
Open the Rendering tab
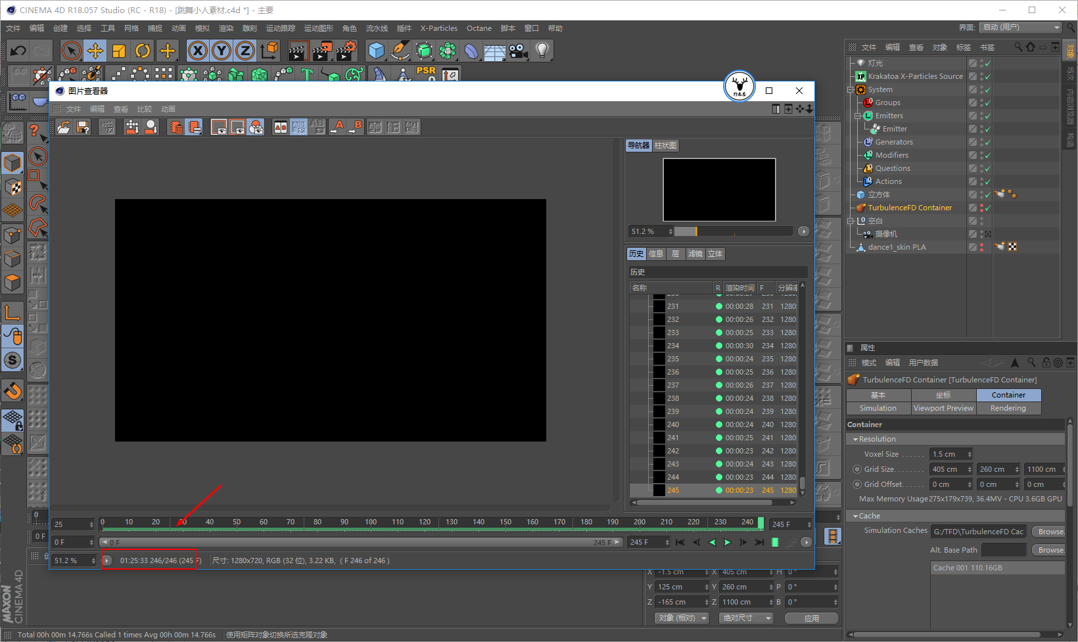tap(1008, 408)
